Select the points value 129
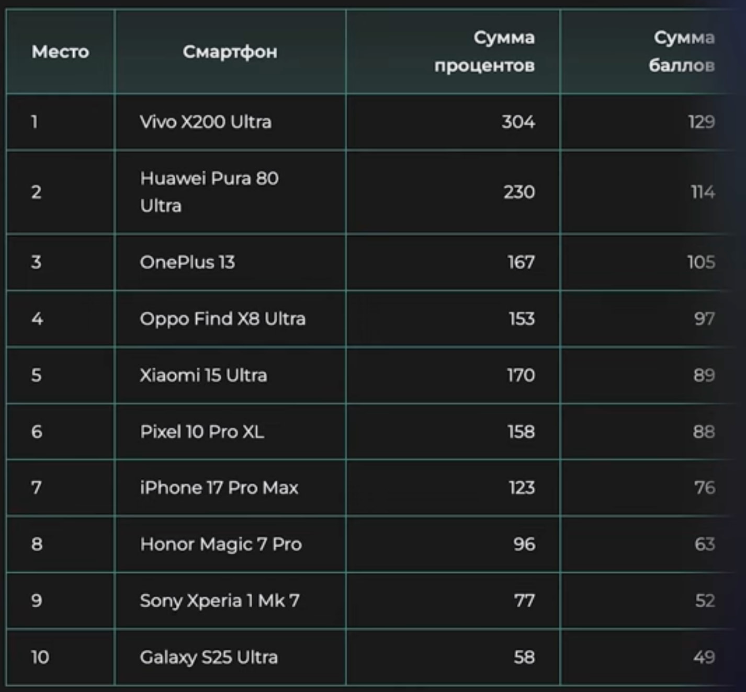This screenshot has height=692, width=746. [701, 122]
